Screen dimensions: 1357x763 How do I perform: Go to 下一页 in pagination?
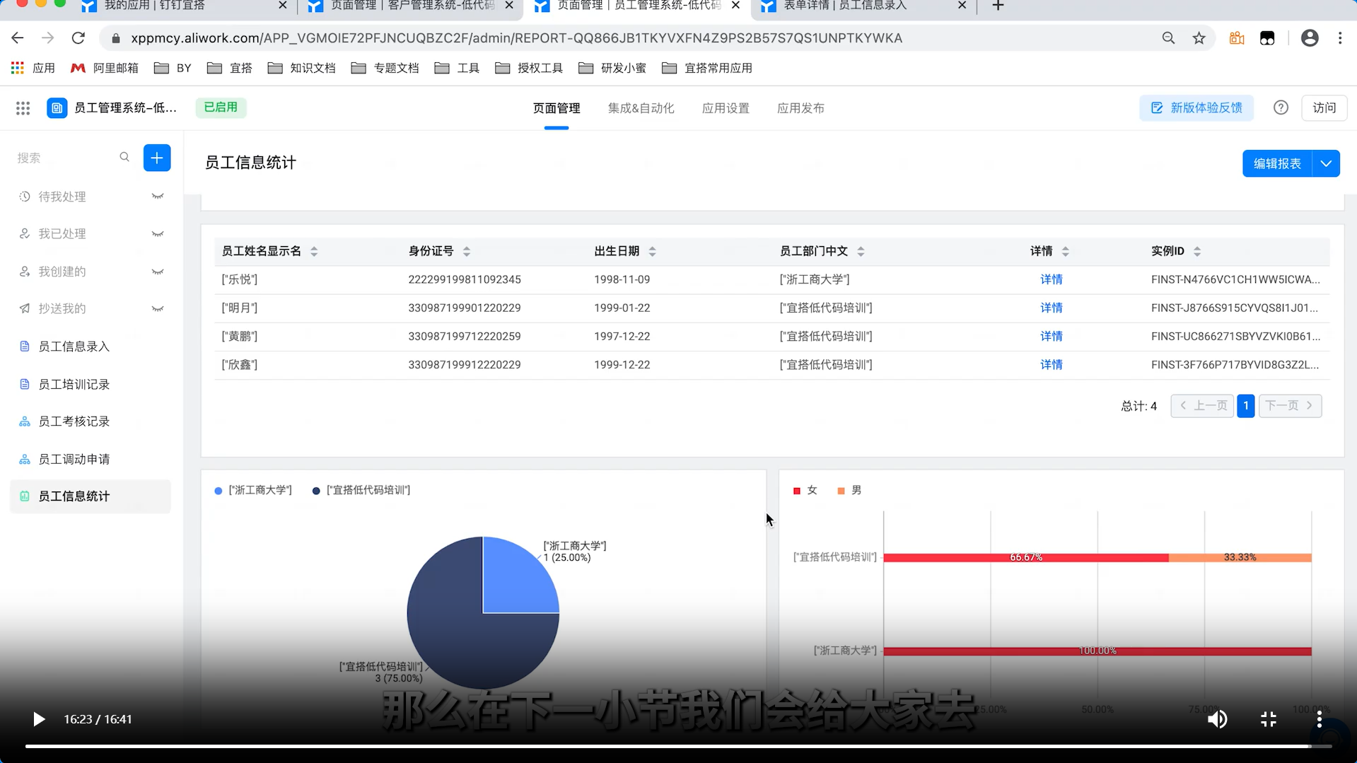click(1290, 406)
